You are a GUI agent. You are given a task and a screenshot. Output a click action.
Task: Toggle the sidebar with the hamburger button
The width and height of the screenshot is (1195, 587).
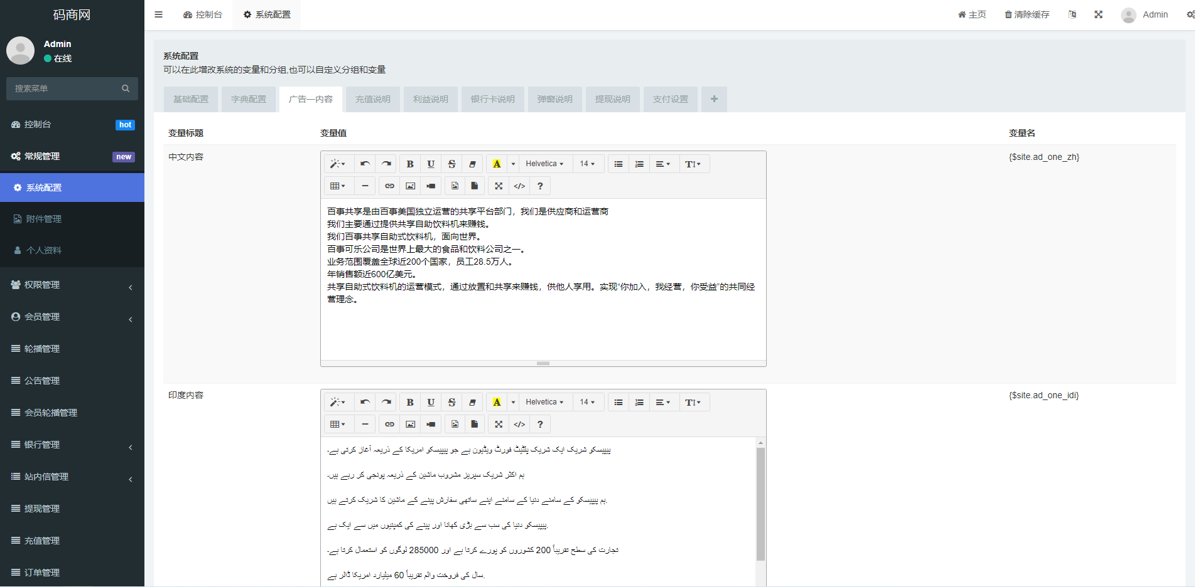tap(159, 14)
